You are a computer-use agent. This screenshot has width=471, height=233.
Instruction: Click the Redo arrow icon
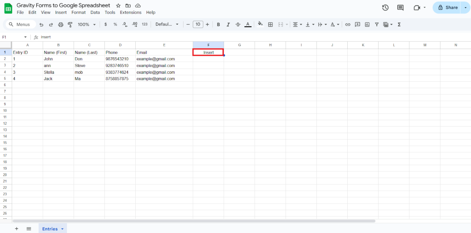[x=51, y=25]
